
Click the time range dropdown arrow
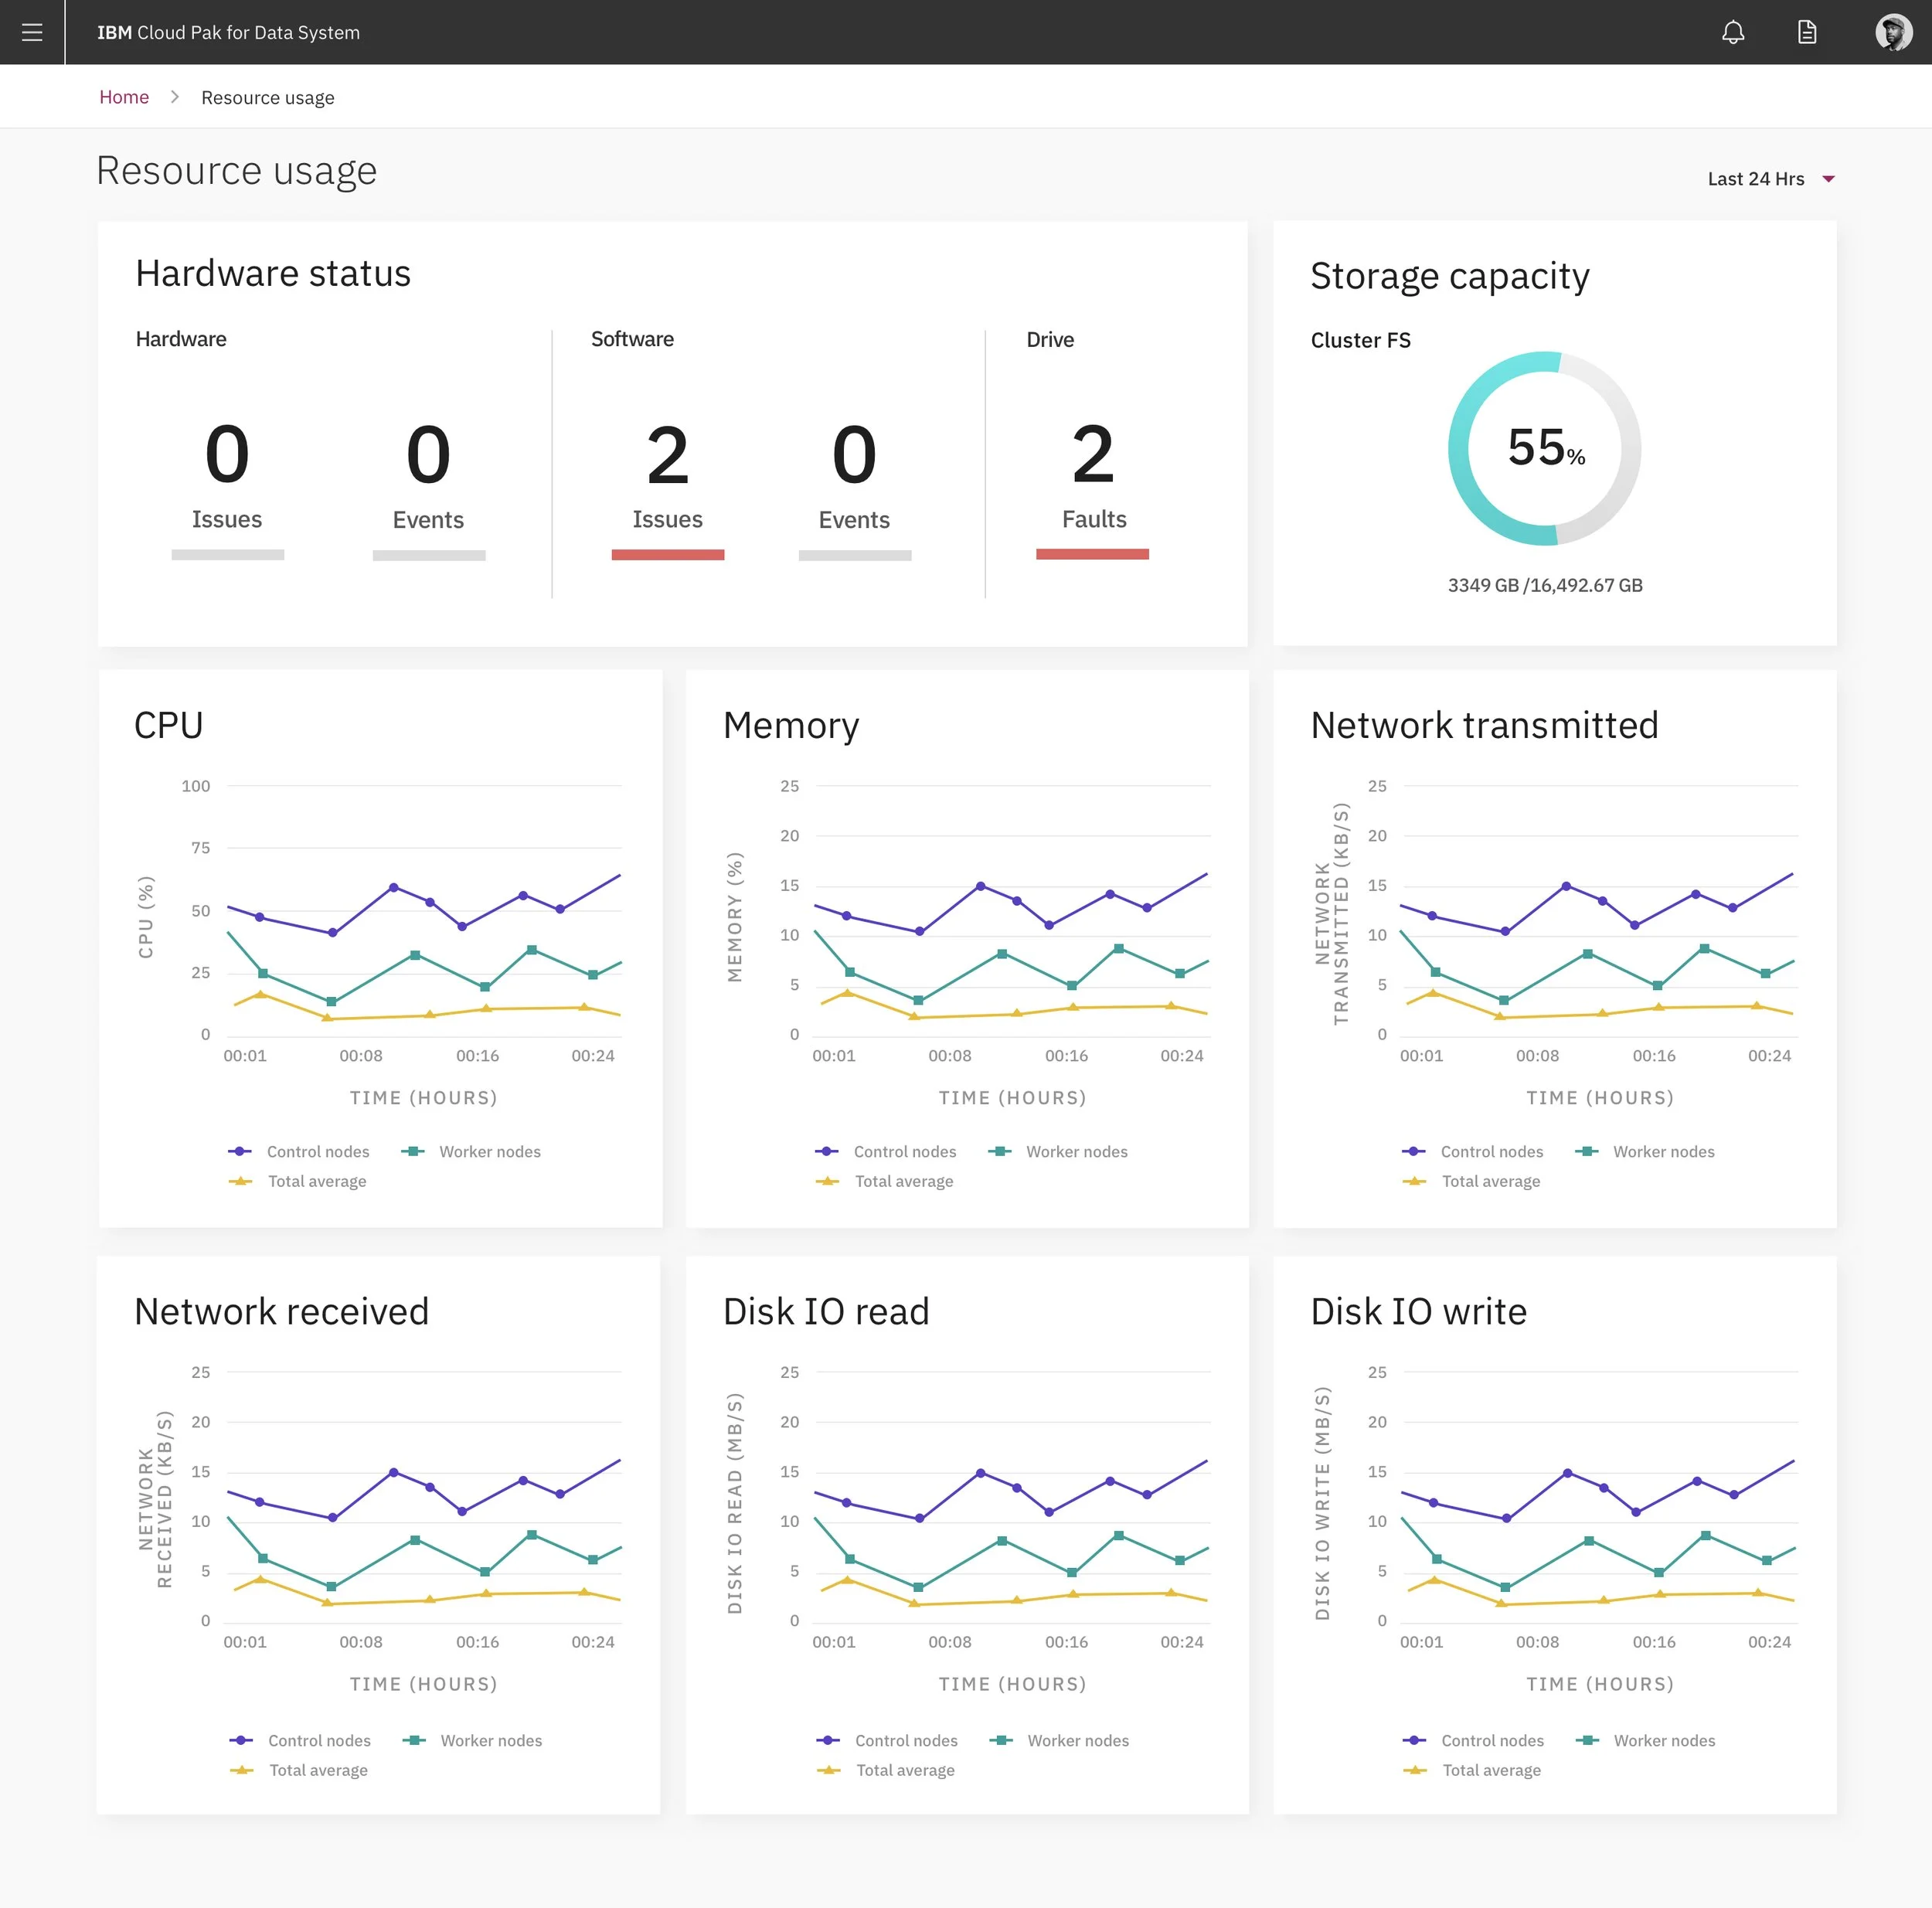click(1828, 179)
